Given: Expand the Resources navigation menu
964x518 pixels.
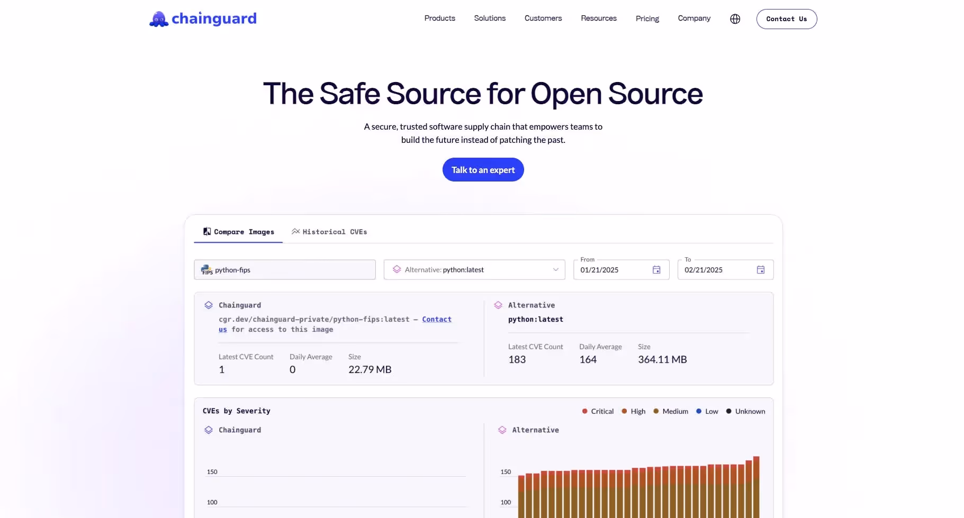Looking at the screenshot, I should [598, 18].
